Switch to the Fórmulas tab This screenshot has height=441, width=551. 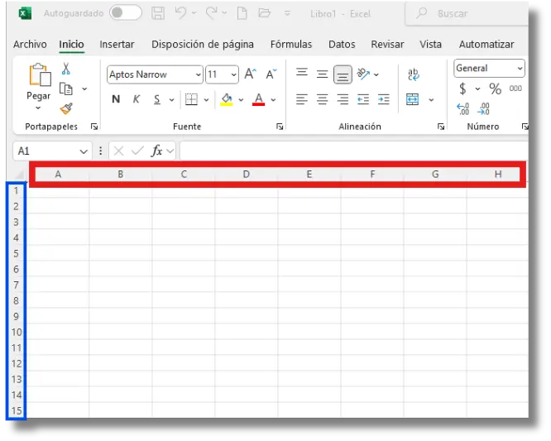click(x=291, y=45)
